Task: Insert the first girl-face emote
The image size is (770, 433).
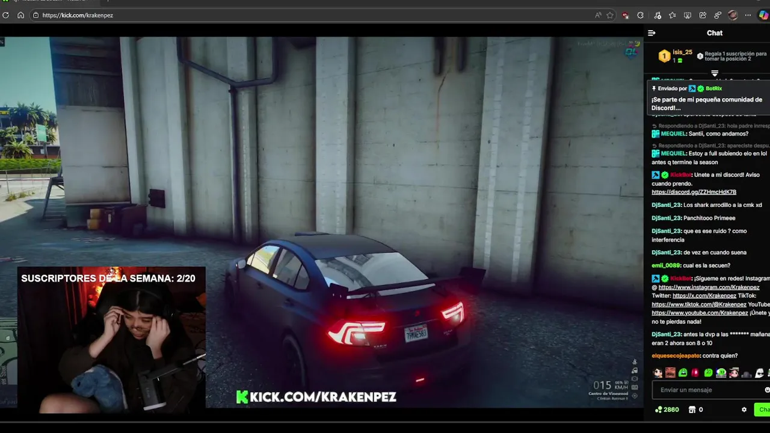Action: point(658,373)
